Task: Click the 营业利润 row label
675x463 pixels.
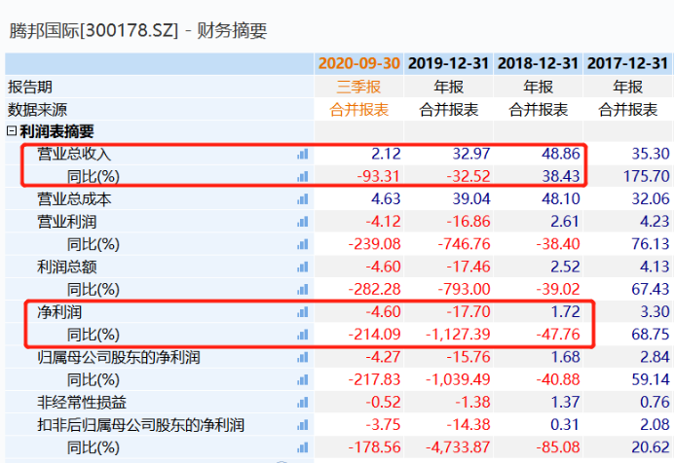Action: click(67, 222)
